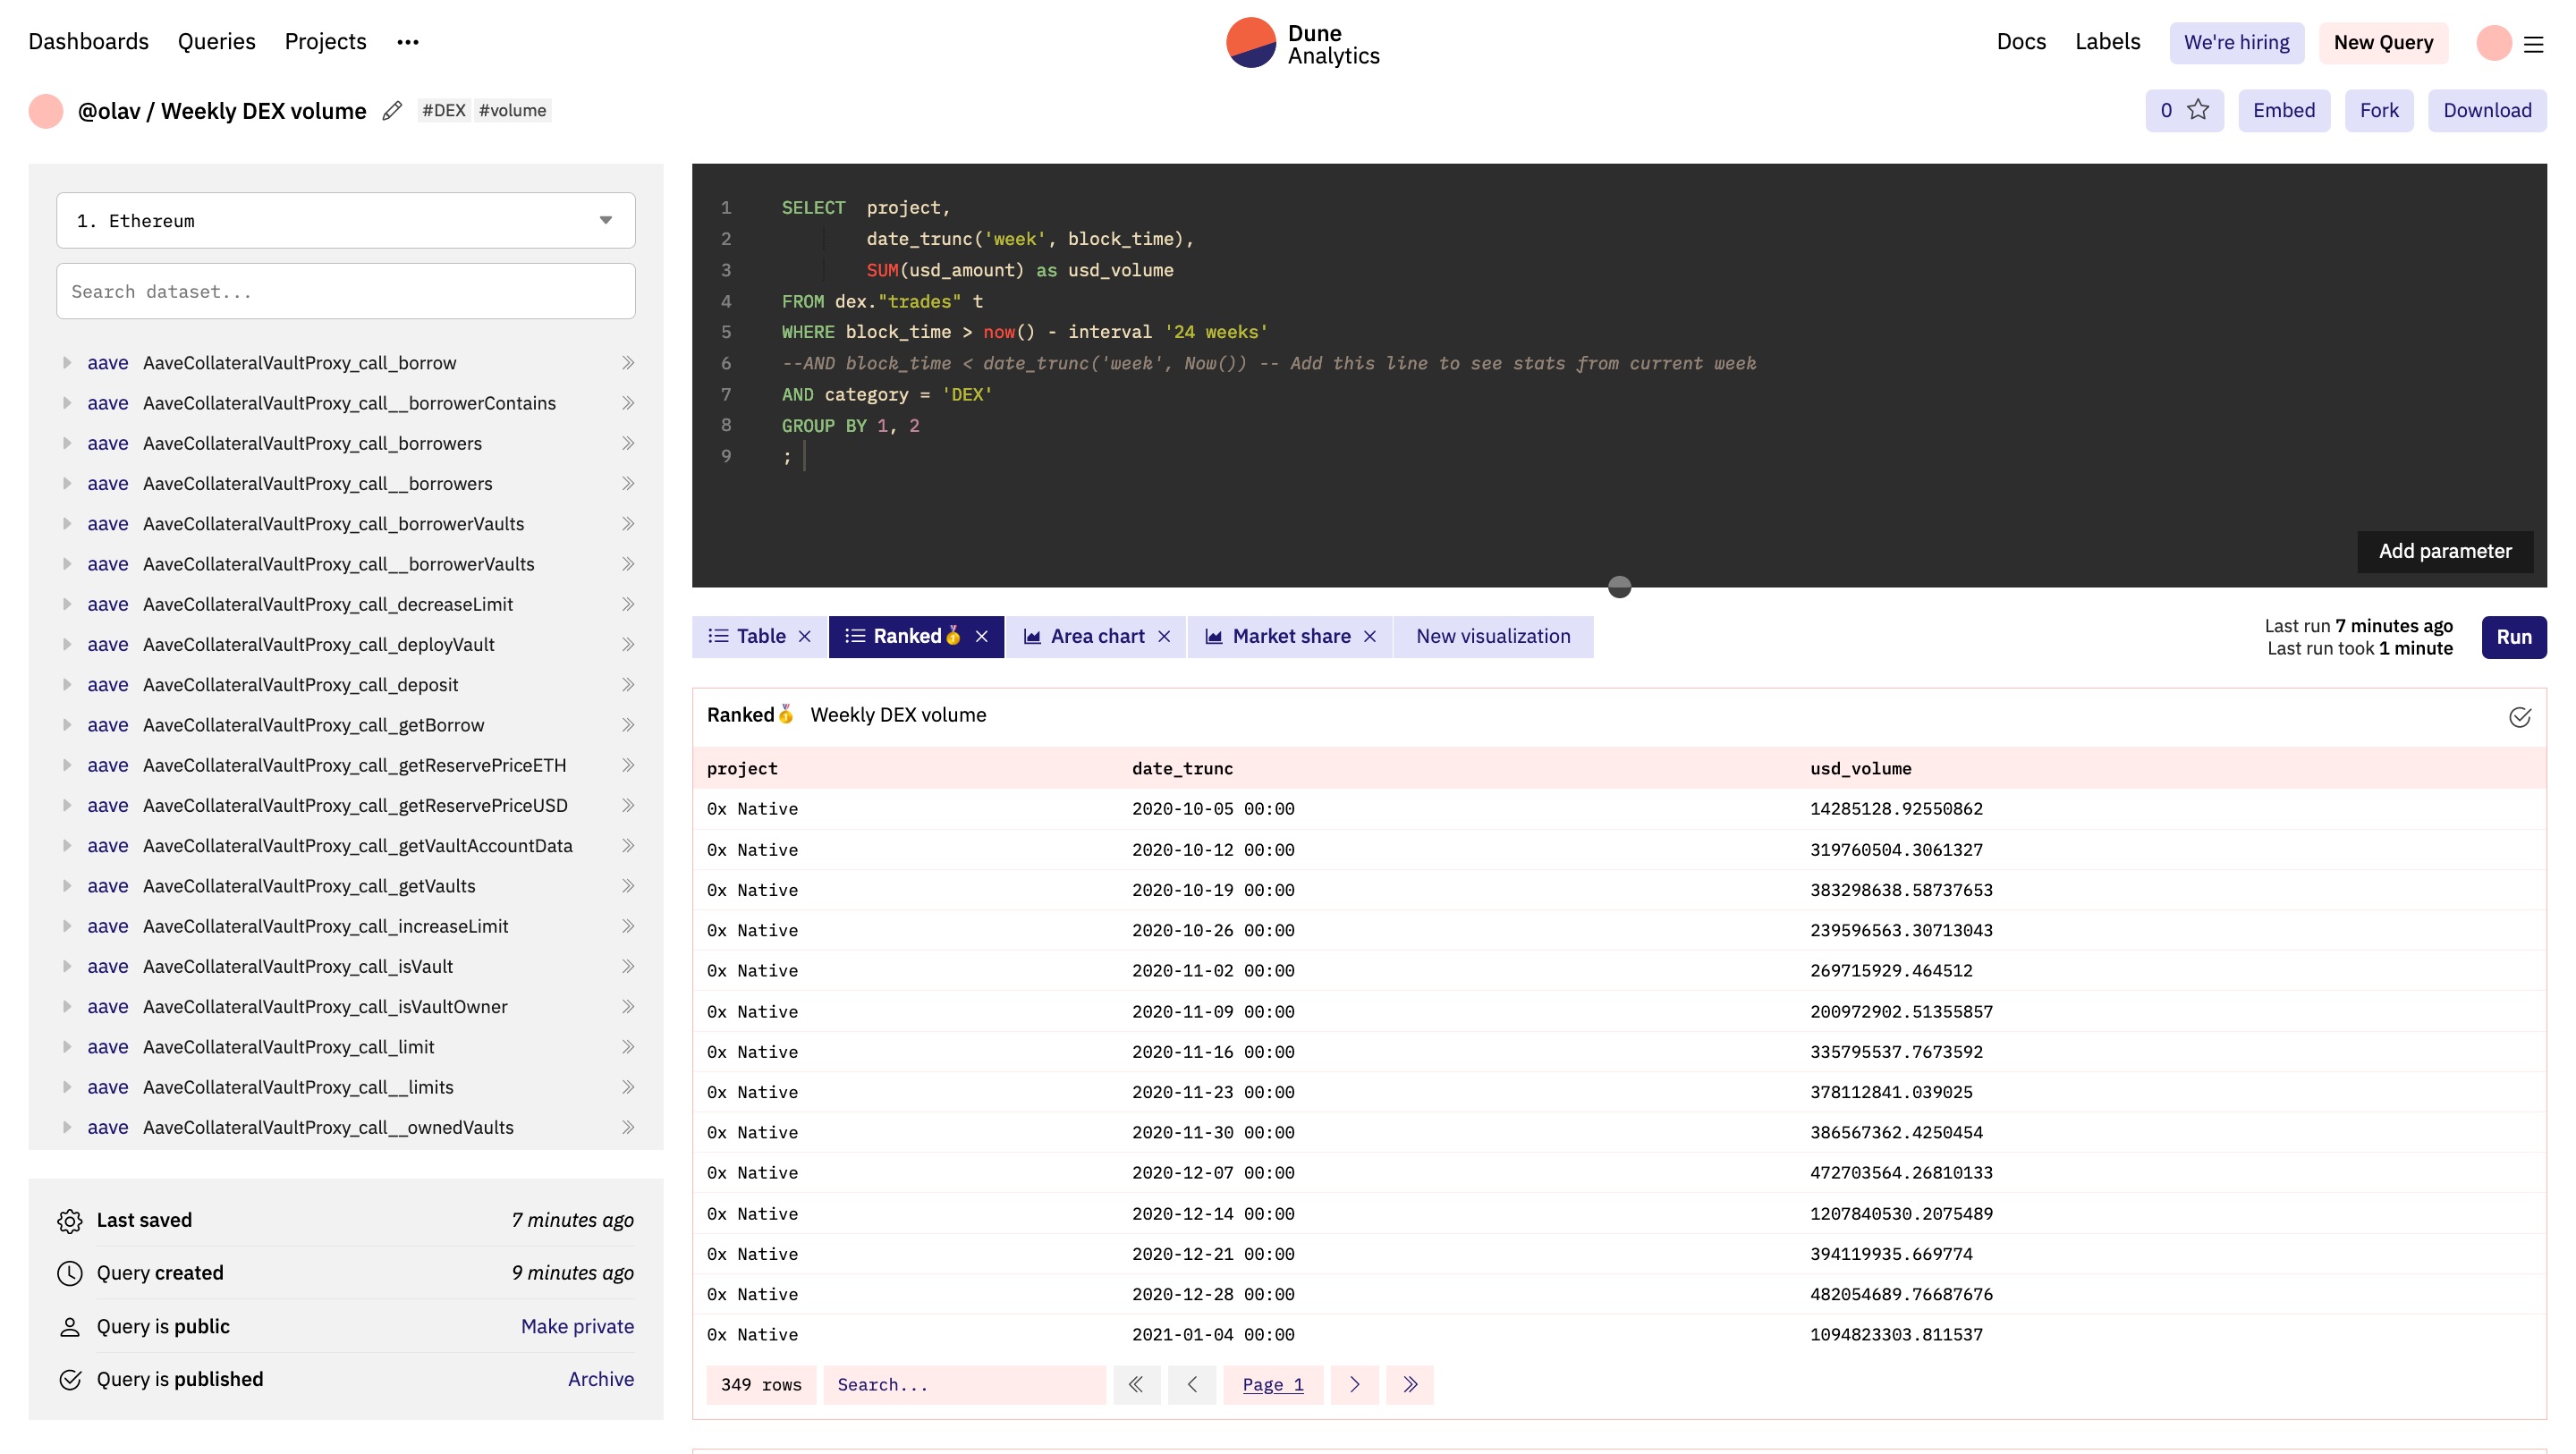Fork this query

pyautogui.click(x=2378, y=110)
